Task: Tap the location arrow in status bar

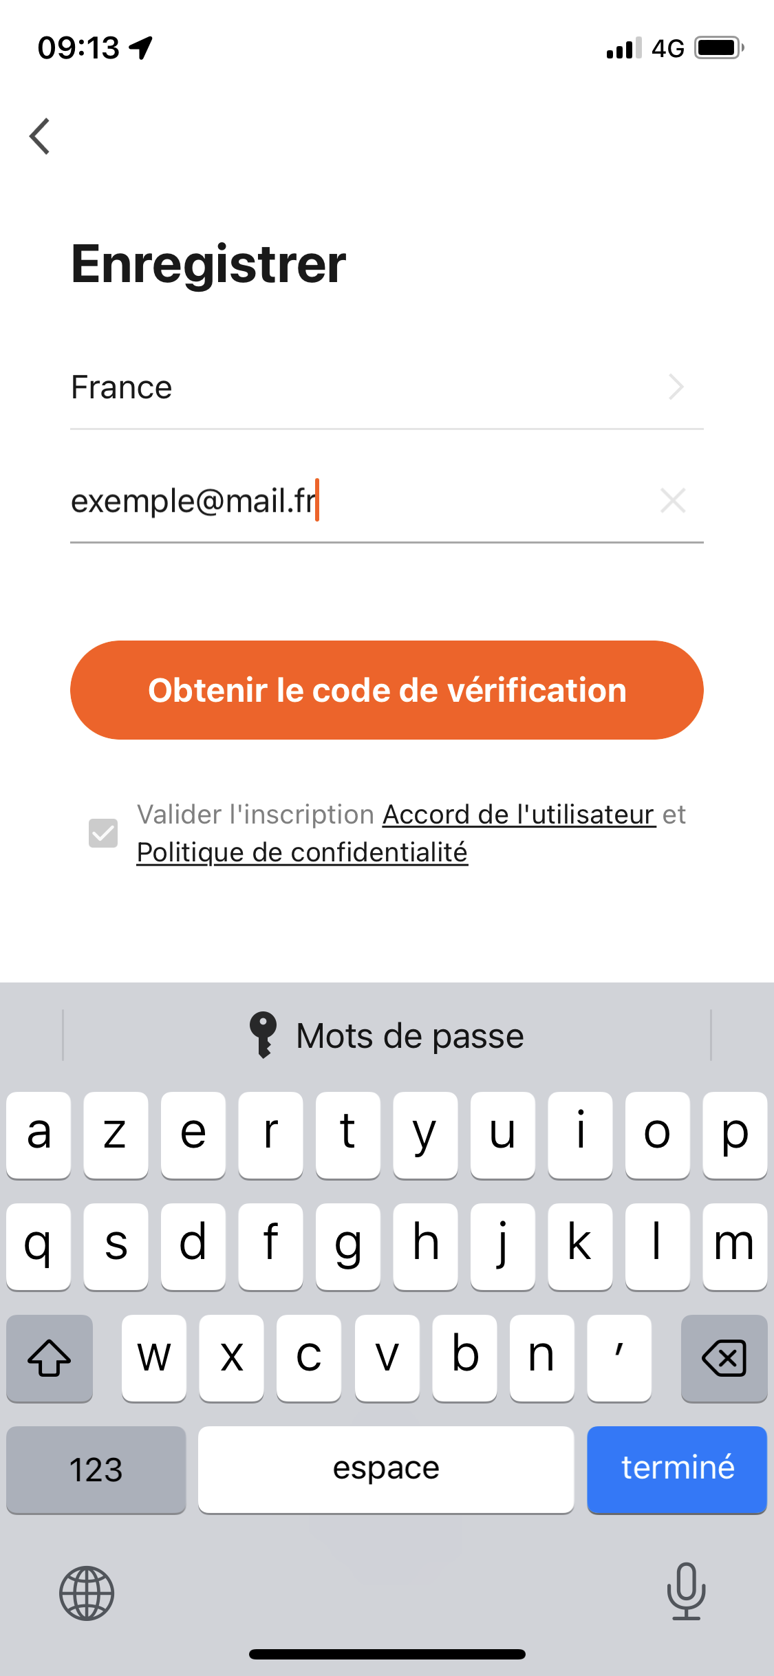Action: pos(141,48)
